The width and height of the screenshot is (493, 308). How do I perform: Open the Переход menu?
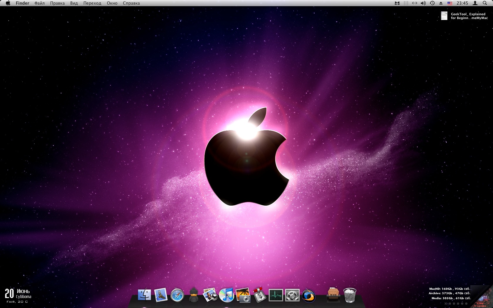pos(92,3)
